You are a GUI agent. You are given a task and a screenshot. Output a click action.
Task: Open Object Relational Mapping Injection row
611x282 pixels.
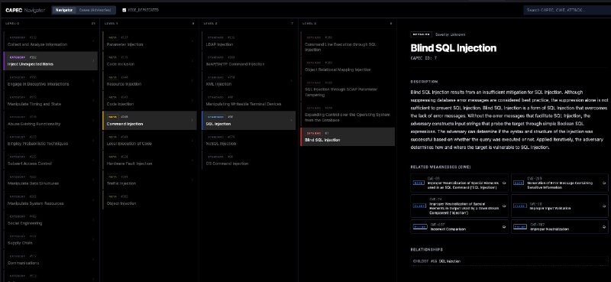[348, 66]
